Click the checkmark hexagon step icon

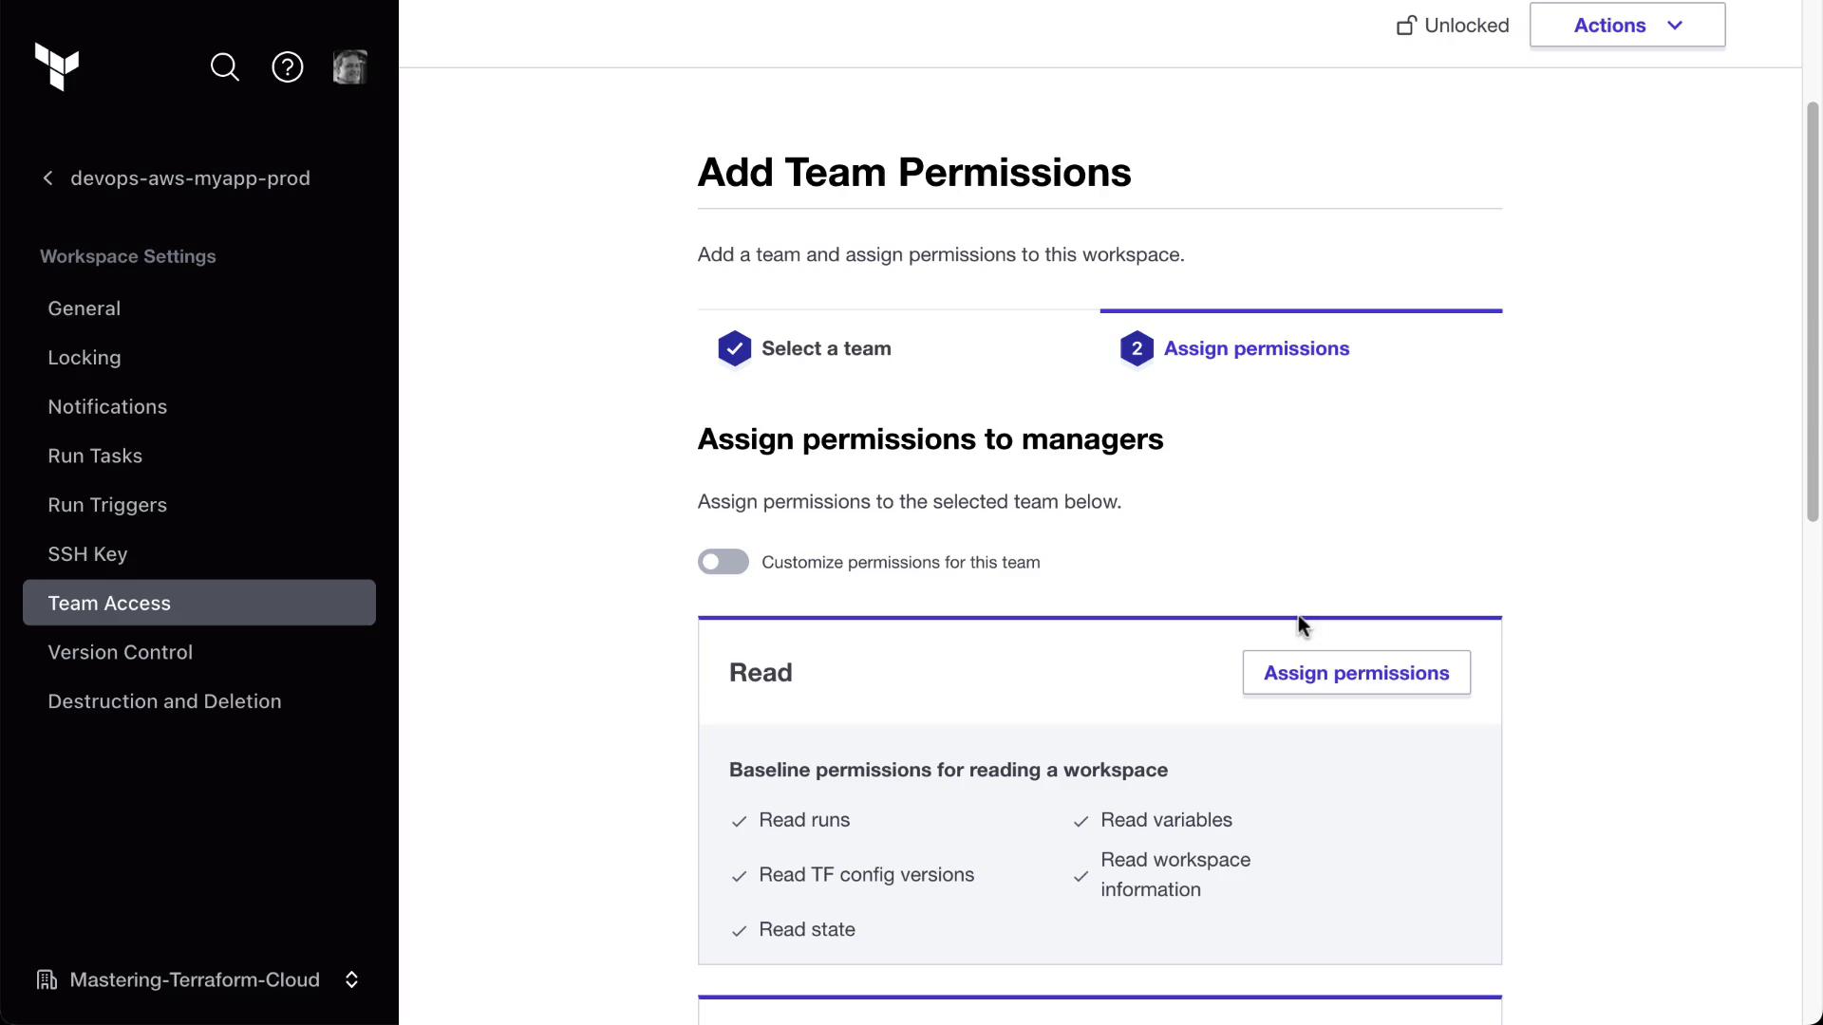[734, 348]
